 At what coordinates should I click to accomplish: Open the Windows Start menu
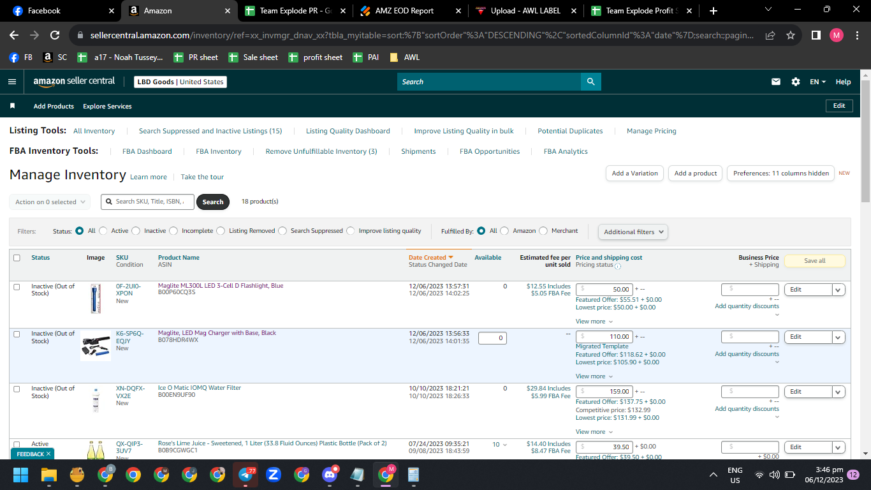click(21, 475)
